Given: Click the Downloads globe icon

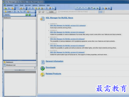Looking at the screenshot, I should (42, 69).
